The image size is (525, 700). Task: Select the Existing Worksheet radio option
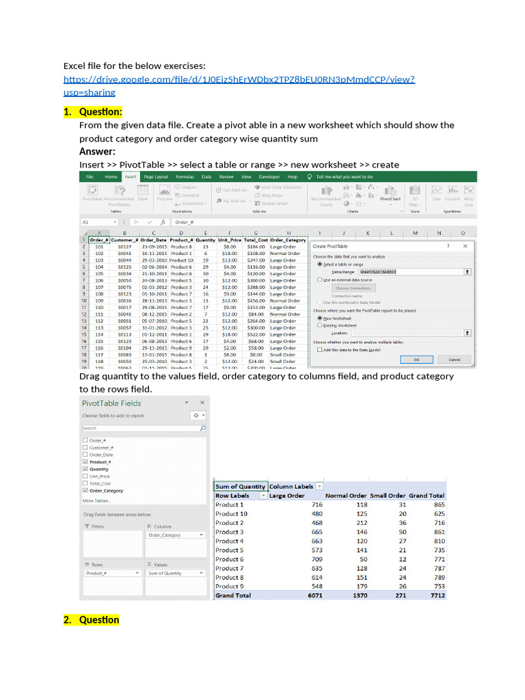tap(319, 325)
